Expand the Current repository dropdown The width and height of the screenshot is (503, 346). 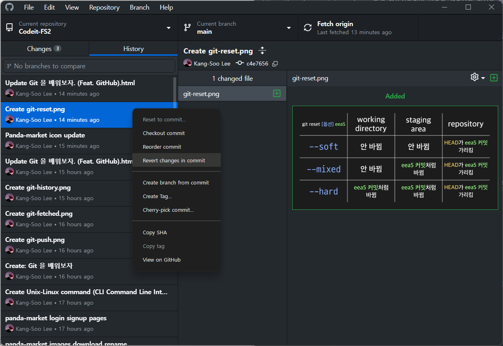click(x=168, y=28)
